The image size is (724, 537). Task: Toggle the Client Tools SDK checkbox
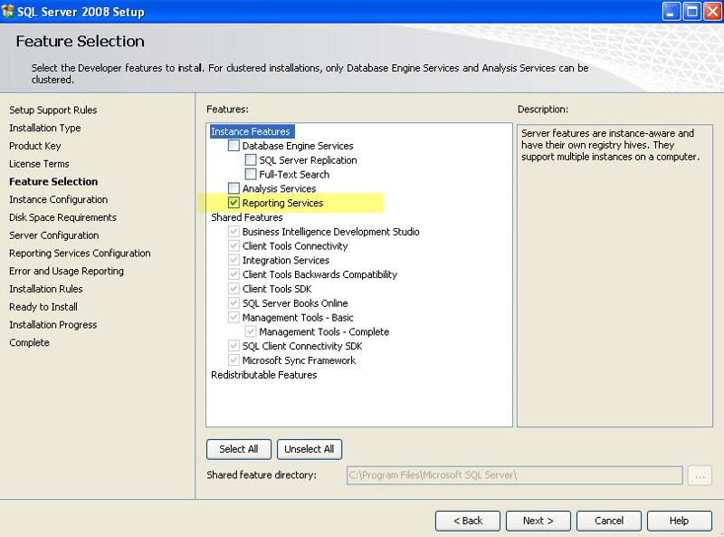click(233, 289)
